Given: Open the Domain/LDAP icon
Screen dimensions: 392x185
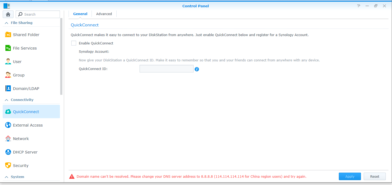Looking at the screenshot, I should click(x=8, y=89).
